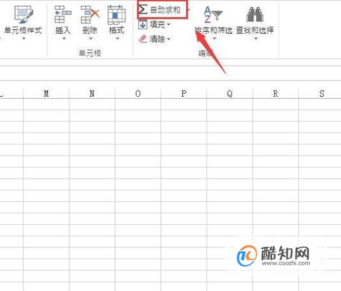341x291 pixels.
Task: Expand the 填充 dropdown arrow
Action: pos(168,25)
